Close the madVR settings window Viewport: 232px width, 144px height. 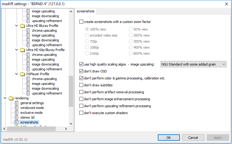tap(226, 4)
